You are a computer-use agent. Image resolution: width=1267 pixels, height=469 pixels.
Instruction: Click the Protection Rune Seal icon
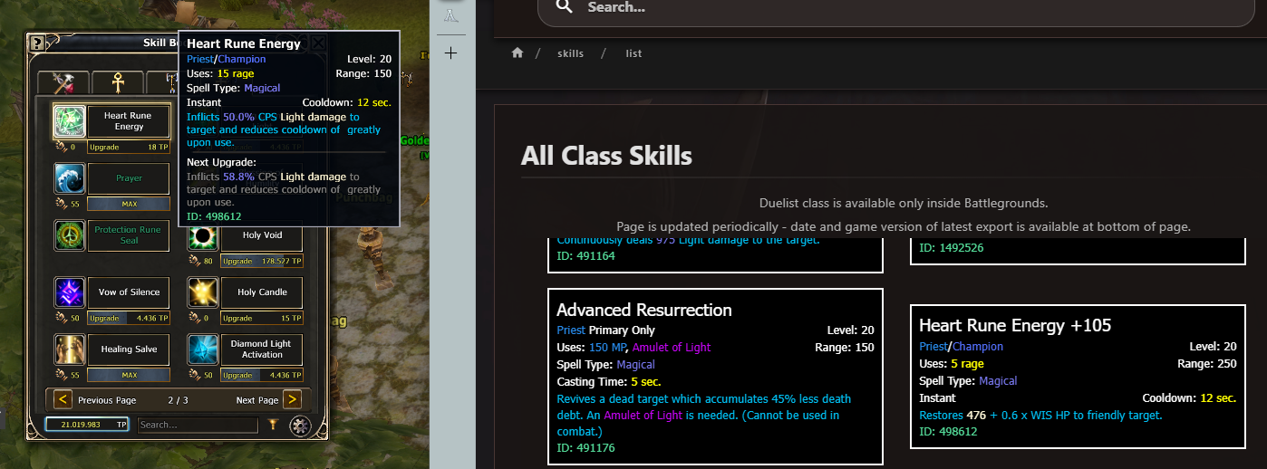70,235
